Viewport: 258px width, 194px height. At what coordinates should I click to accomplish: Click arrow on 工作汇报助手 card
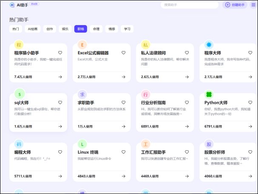tap(187, 176)
